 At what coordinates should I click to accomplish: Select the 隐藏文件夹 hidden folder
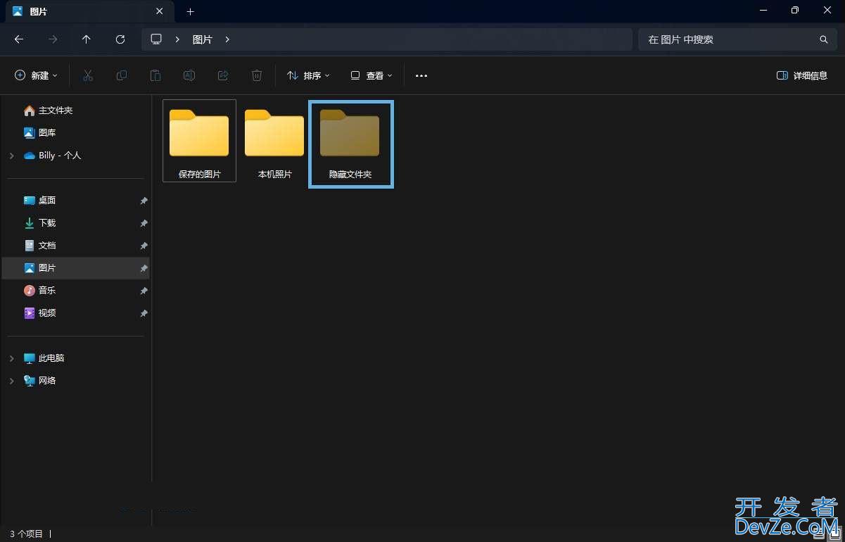point(350,144)
